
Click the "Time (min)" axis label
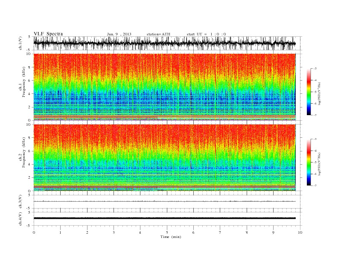coord(171,237)
